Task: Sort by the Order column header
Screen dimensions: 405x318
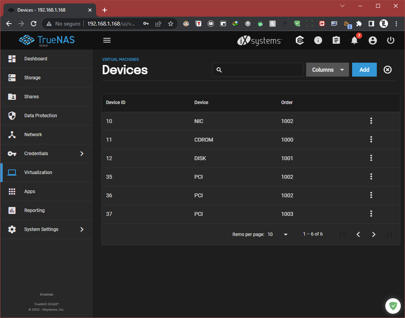Action: (287, 103)
